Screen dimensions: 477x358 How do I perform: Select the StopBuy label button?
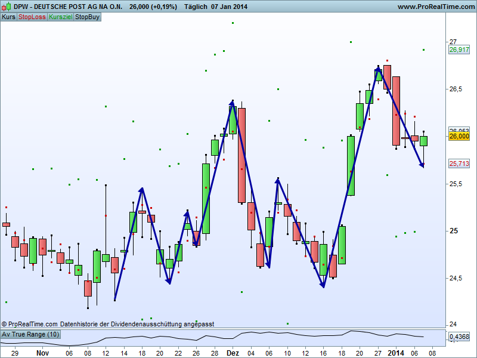87,17
